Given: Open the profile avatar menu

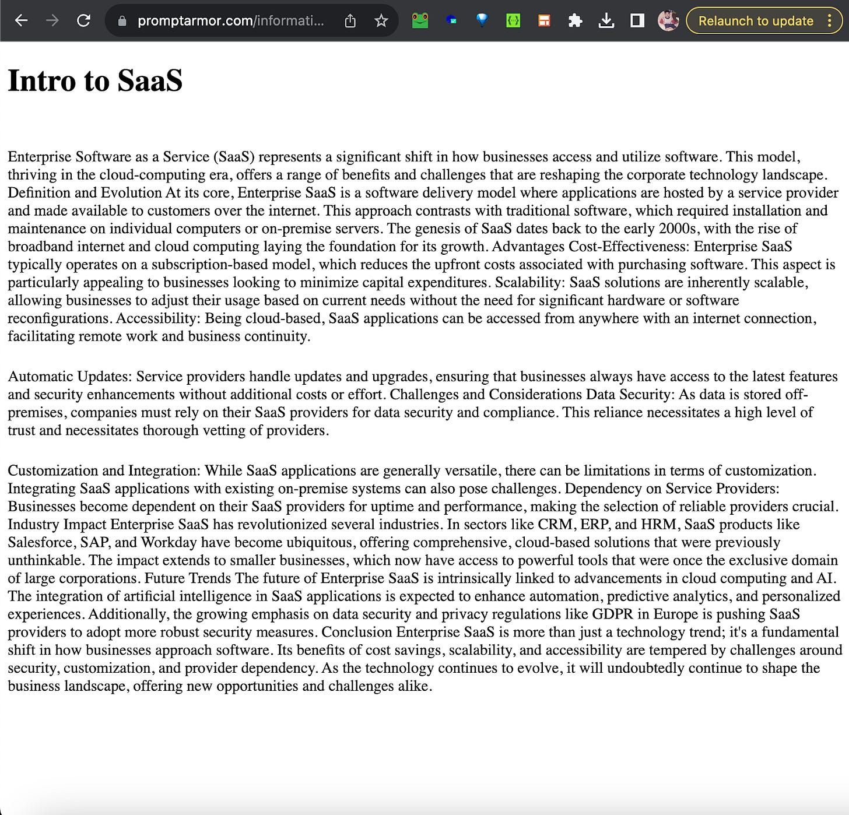Looking at the screenshot, I should tap(668, 21).
